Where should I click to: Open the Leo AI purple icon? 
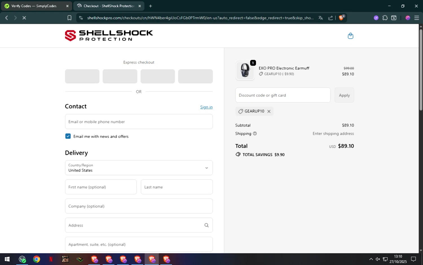(x=376, y=18)
